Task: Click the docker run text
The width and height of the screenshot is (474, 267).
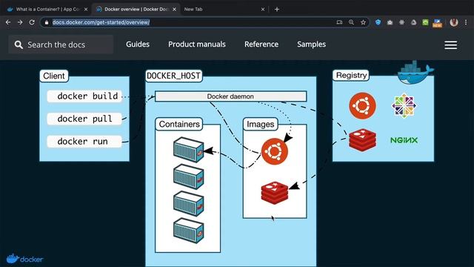Action: (x=82, y=142)
